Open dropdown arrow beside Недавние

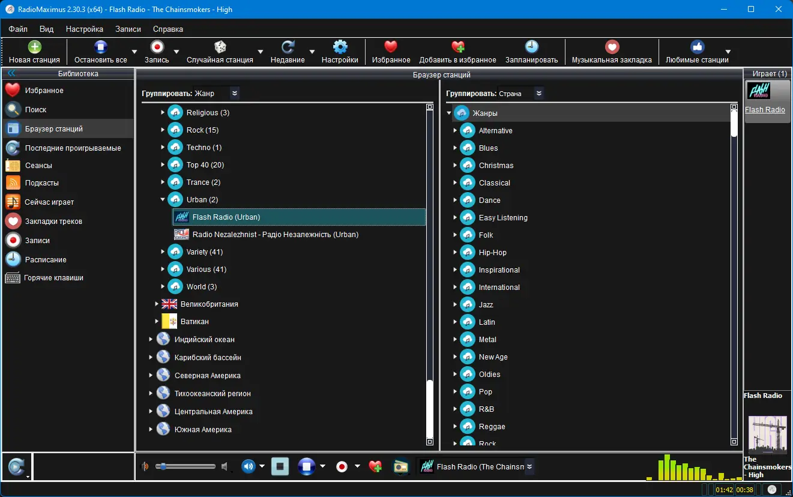point(312,52)
